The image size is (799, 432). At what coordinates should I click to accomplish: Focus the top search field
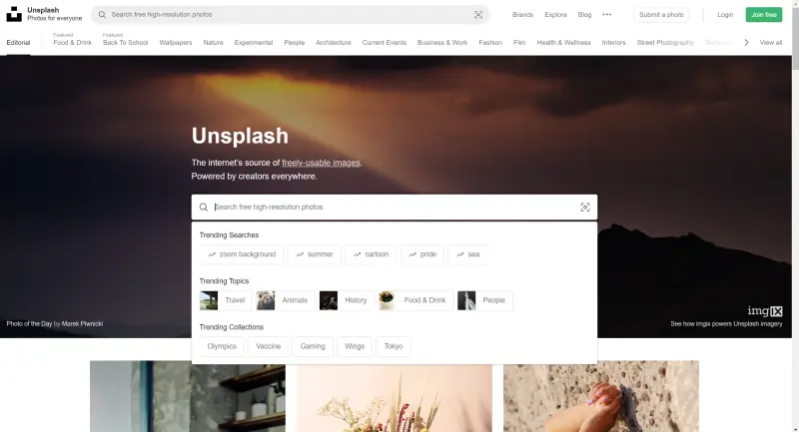coord(291,15)
